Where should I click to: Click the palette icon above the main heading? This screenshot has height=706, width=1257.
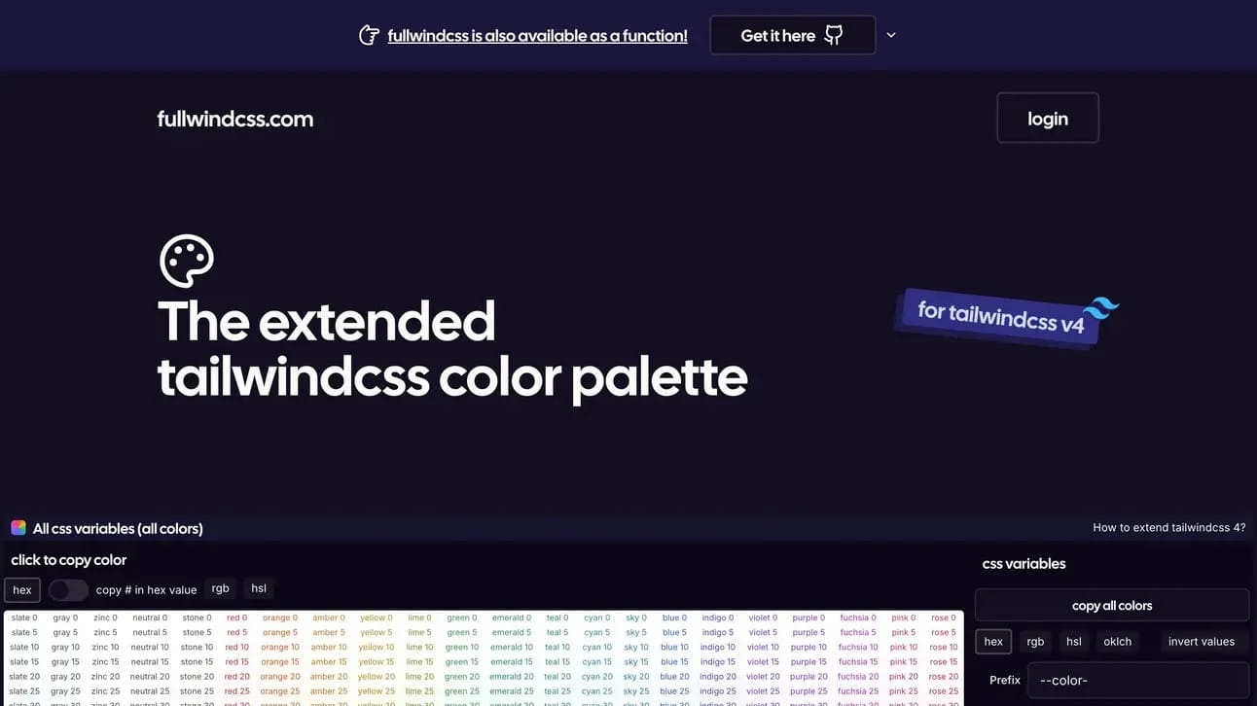point(186,261)
